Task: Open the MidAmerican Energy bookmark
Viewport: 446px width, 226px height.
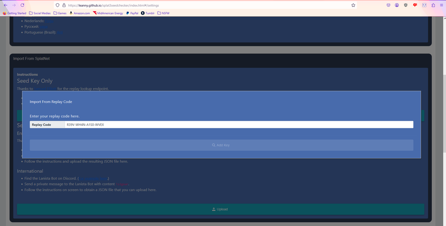Action: tap(108, 13)
